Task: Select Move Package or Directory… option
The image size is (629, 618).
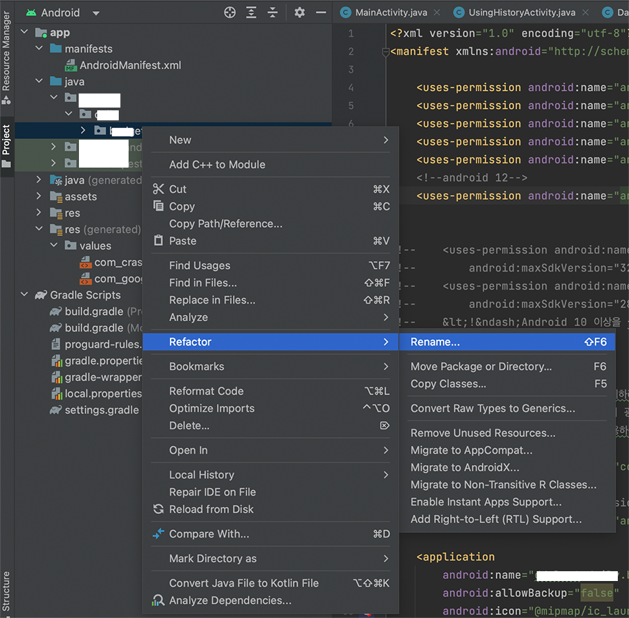Action: 481,367
